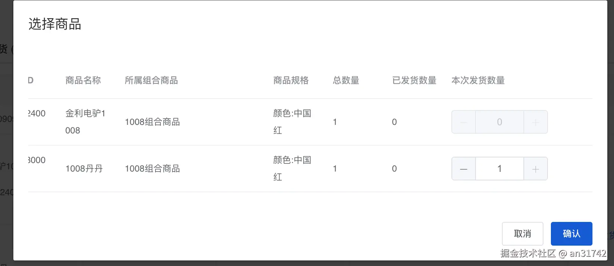Decrease shipment quantity for 1008丹丹
This screenshot has width=614, height=266.
click(464, 169)
